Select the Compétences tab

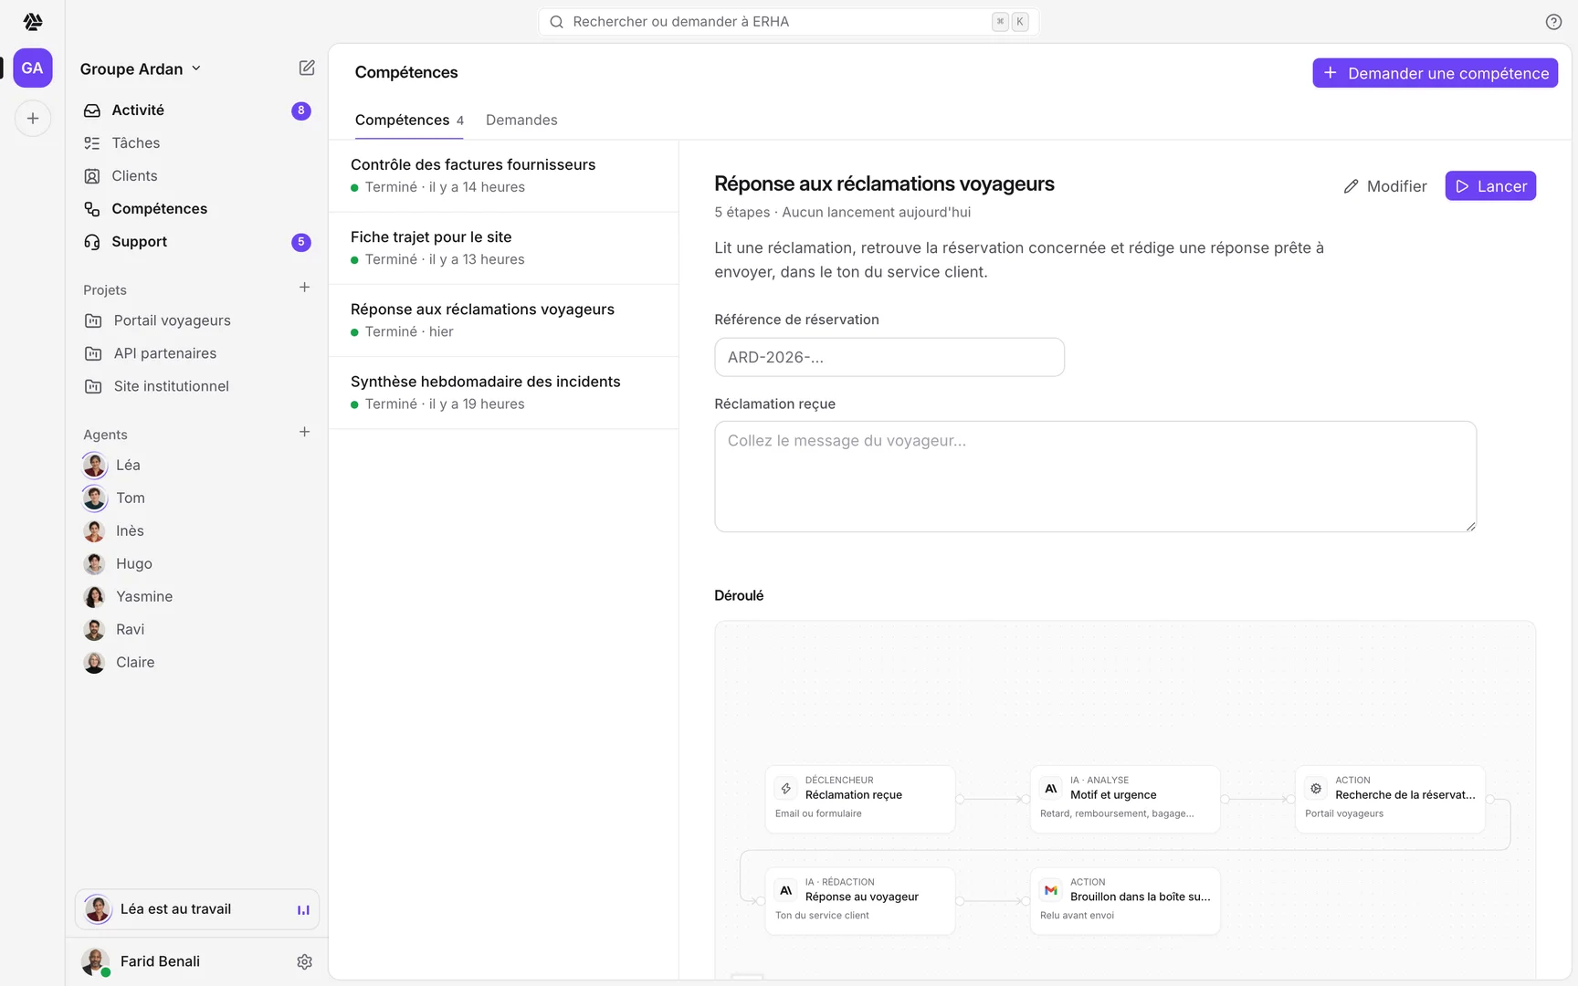tap(409, 121)
